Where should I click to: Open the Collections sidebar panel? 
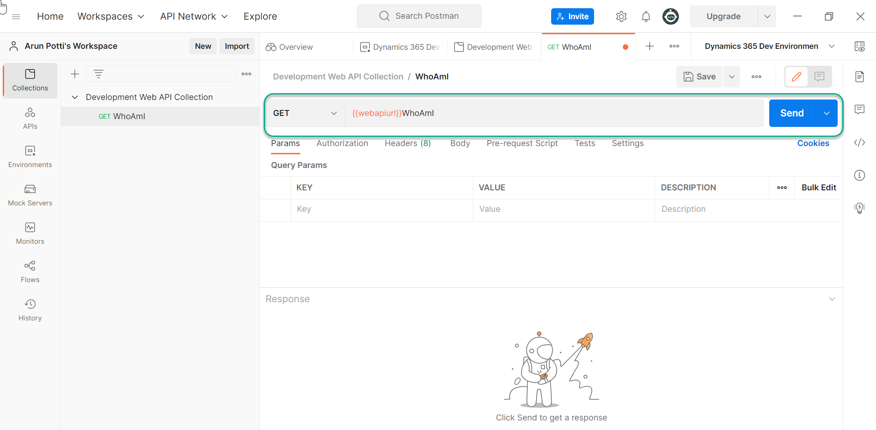pyautogui.click(x=30, y=80)
